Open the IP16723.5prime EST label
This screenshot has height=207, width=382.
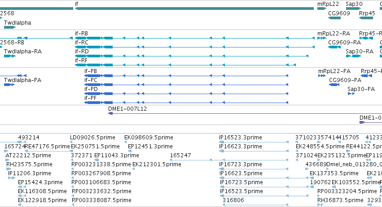point(241,182)
